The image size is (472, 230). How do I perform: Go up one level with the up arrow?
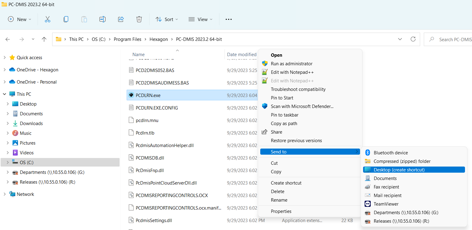pyautogui.click(x=44, y=39)
